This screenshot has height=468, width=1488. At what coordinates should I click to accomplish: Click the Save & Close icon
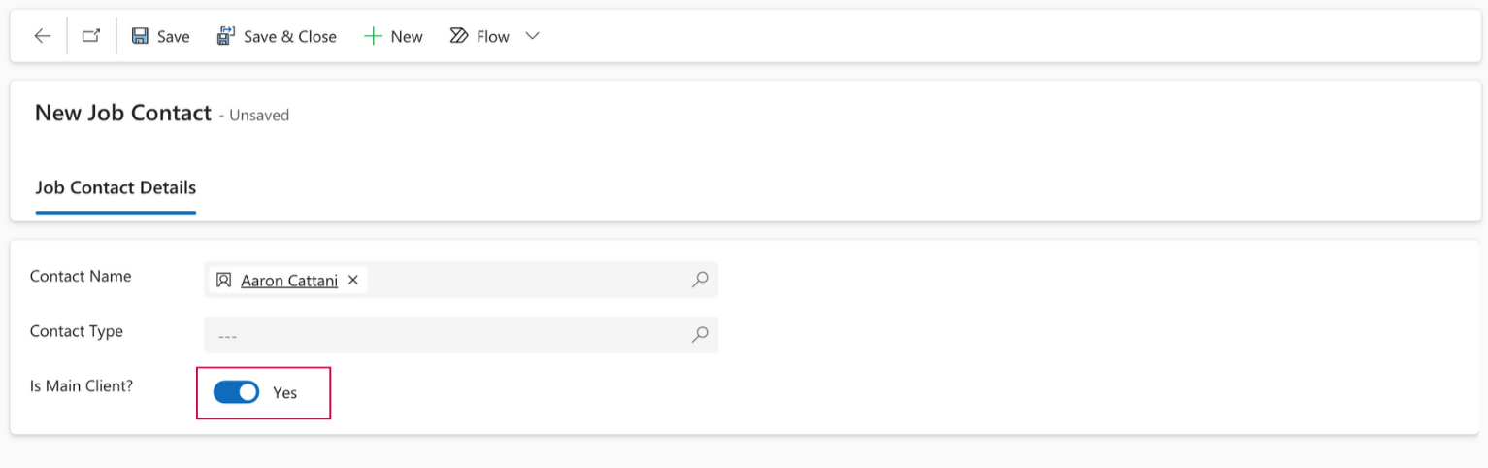point(226,36)
